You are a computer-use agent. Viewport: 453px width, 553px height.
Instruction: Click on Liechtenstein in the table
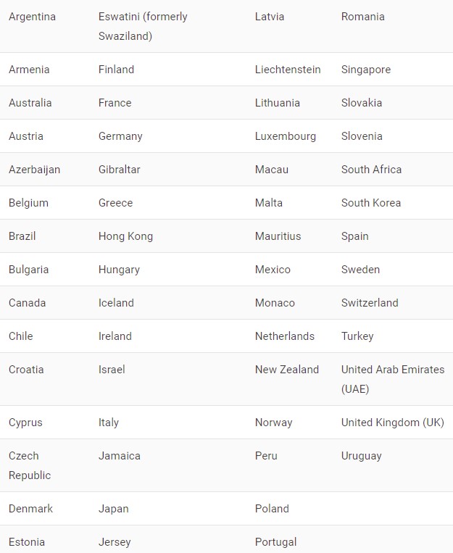click(288, 70)
